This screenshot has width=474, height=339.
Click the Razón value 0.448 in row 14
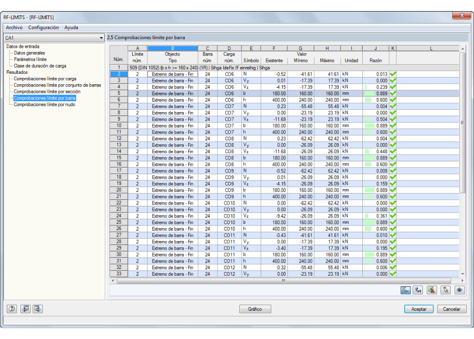382,151
